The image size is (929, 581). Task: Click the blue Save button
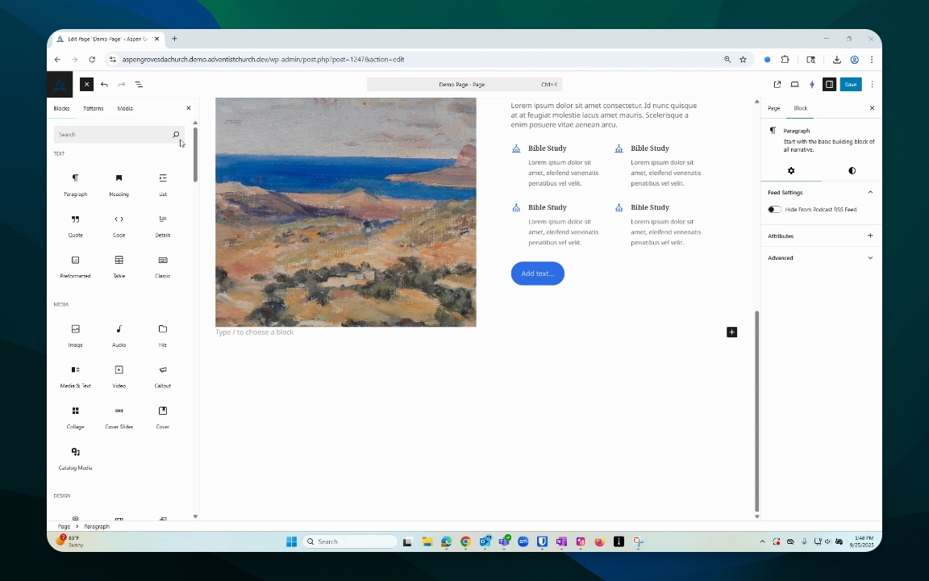pos(850,84)
